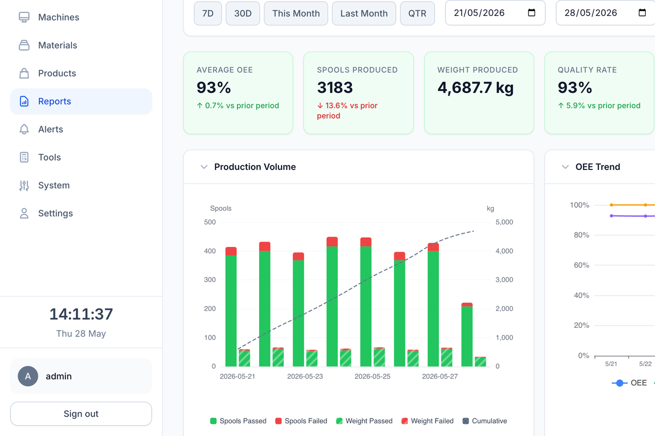Toggle Spools Passed legend series

(x=239, y=421)
